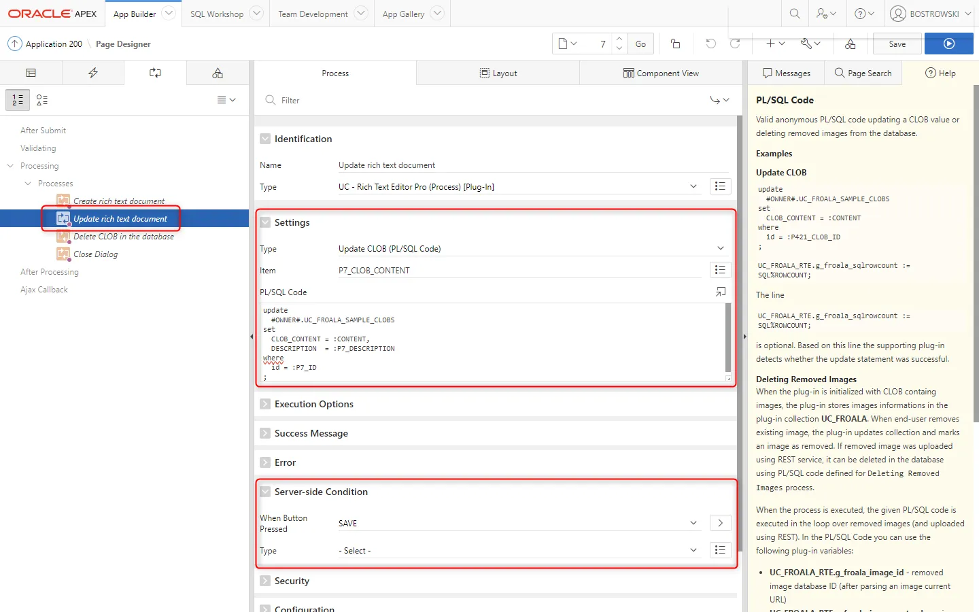The width and height of the screenshot is (979, 612).
Task: Expand the Execution Options section
Action: 265,404
